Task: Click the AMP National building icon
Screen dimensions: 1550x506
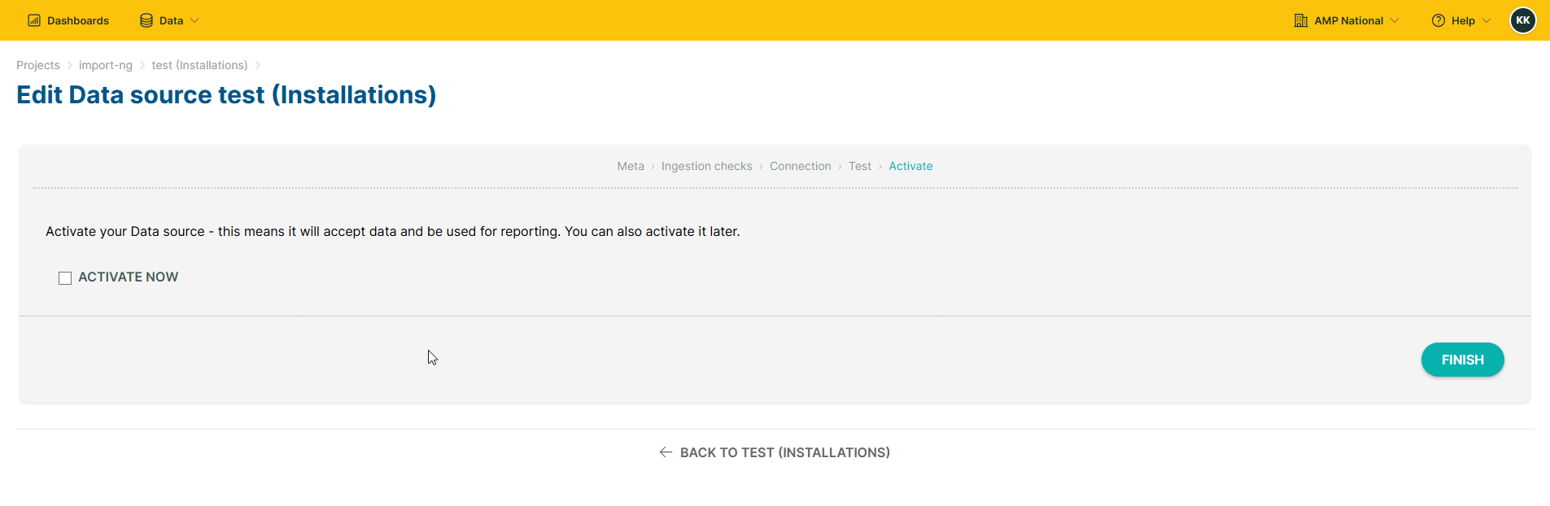Action: click(1301, 20)
